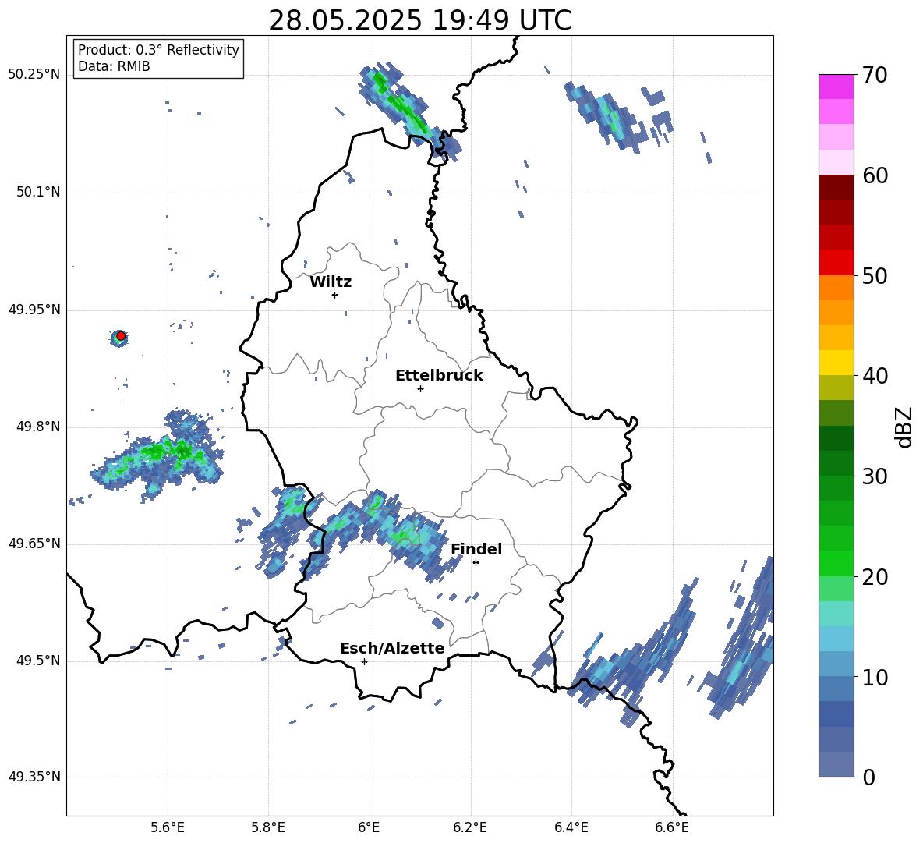Click the 49.35°N latitude tick label
923x843 pixels.
tap(34, 777)
